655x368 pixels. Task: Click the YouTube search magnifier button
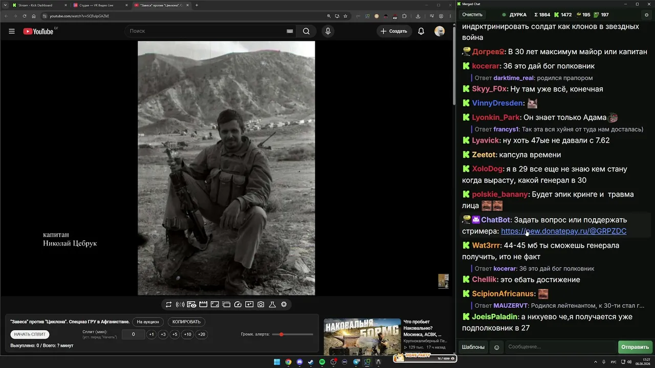306,31
